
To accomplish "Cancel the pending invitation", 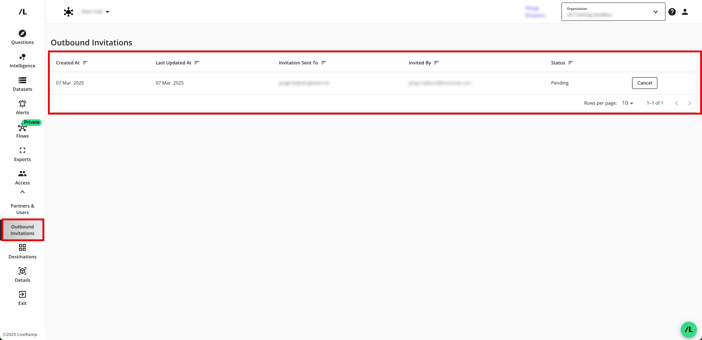I will 644,83.
